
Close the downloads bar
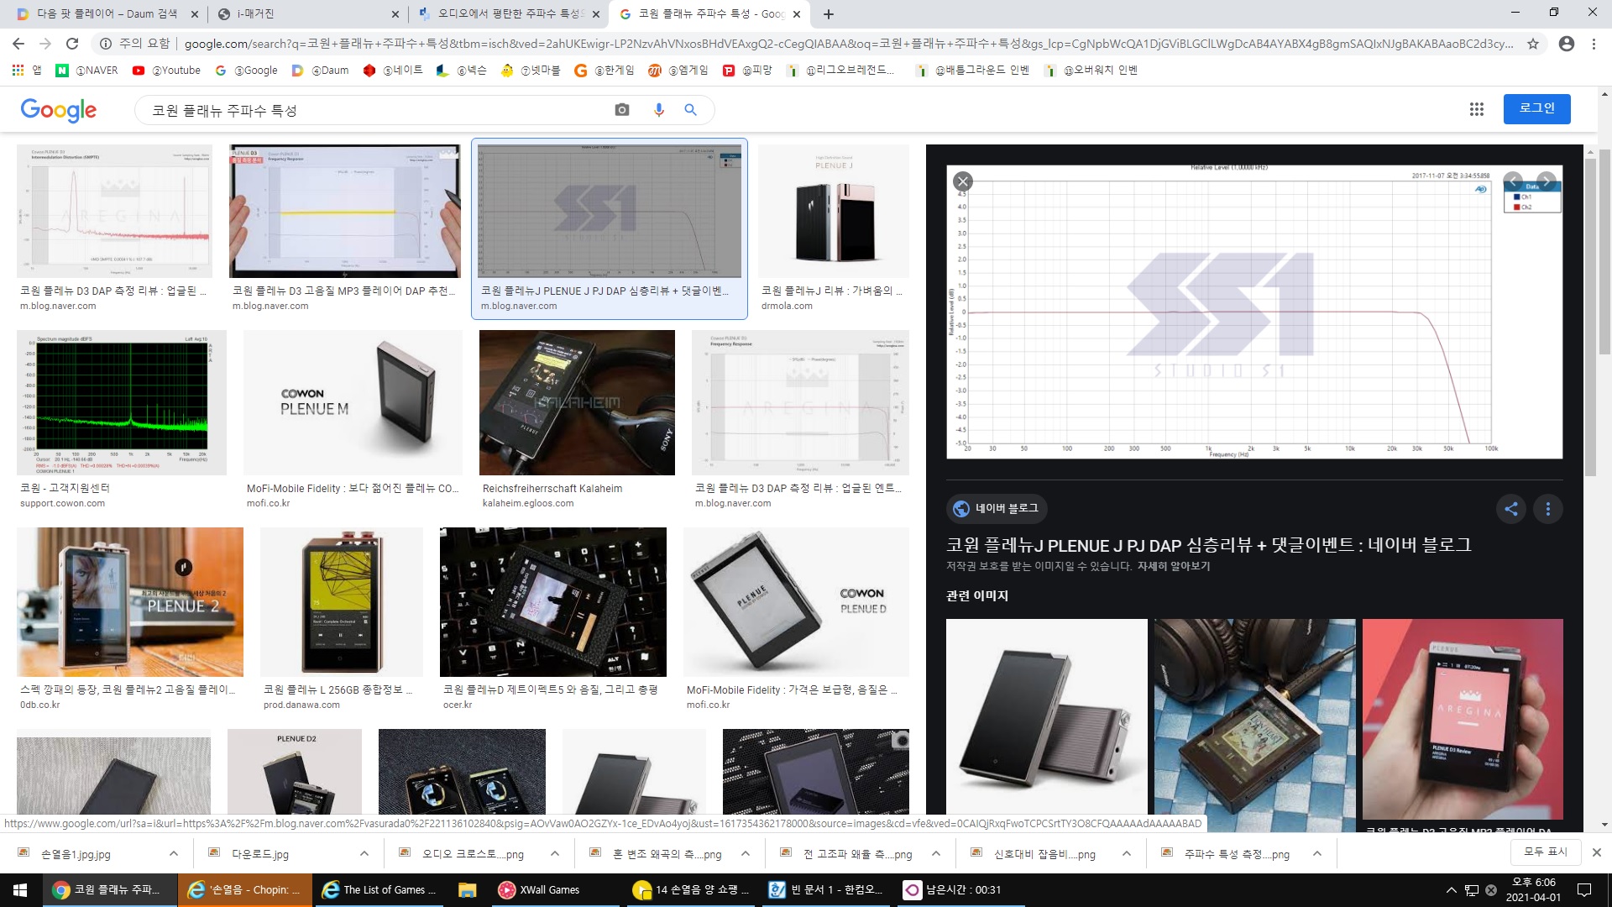pyautogui.click(x=1597, y=852)
